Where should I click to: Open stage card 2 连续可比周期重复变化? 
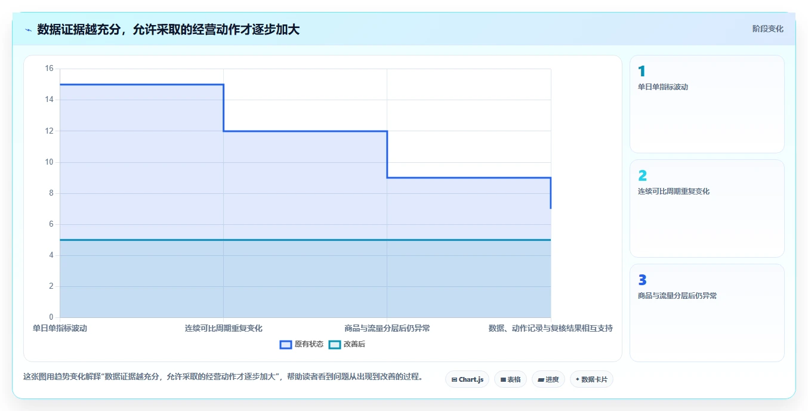(x=707, y=209)
